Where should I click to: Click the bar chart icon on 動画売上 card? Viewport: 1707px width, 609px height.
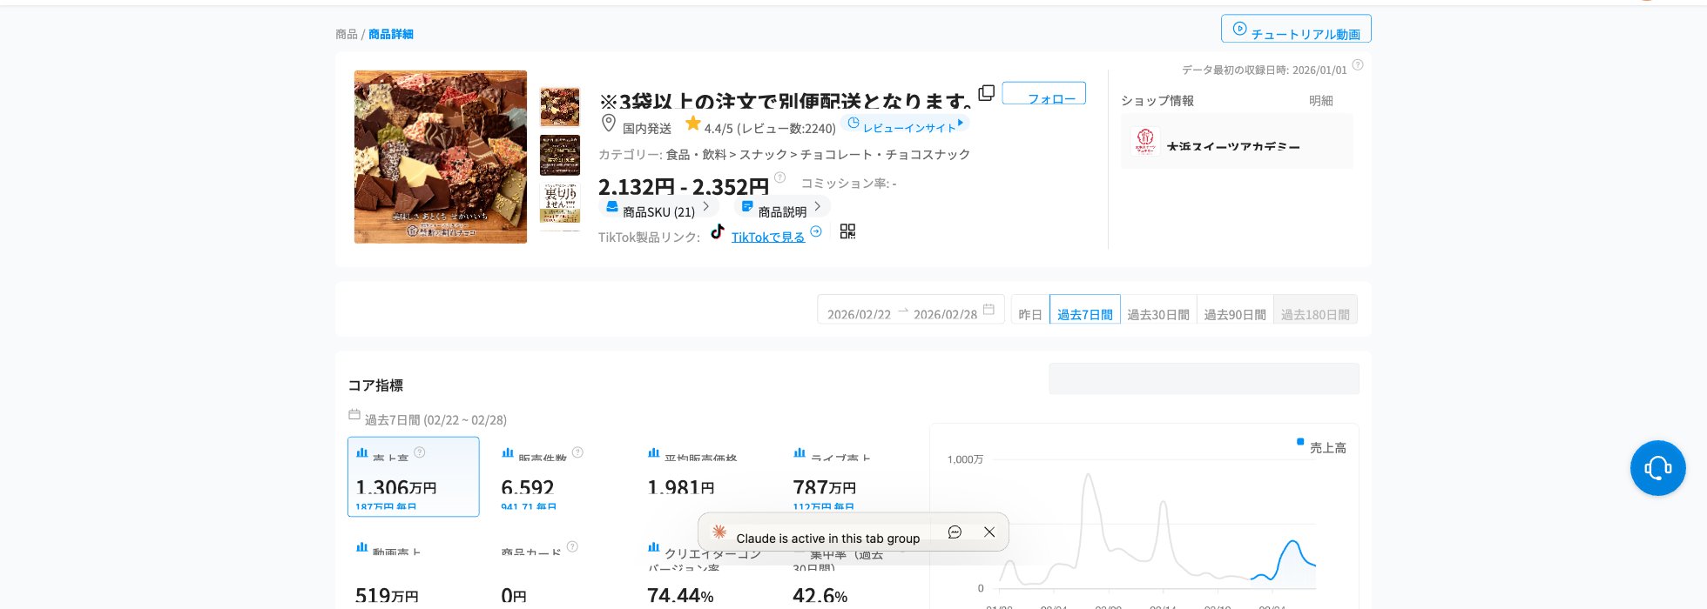pyautogui.click(x=361, y=547)
